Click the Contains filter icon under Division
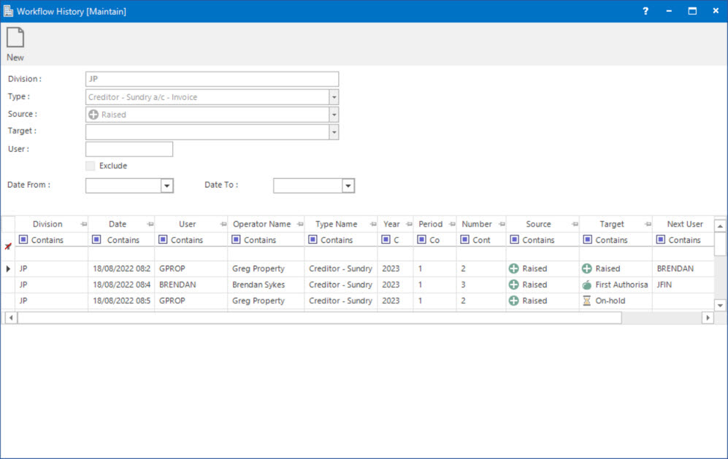This screenshot has width=728, height=459. 24,239
